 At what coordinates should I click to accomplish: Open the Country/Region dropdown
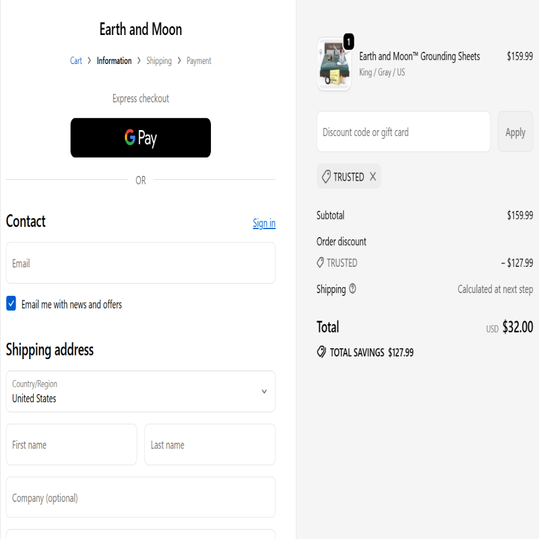point(140,391)
